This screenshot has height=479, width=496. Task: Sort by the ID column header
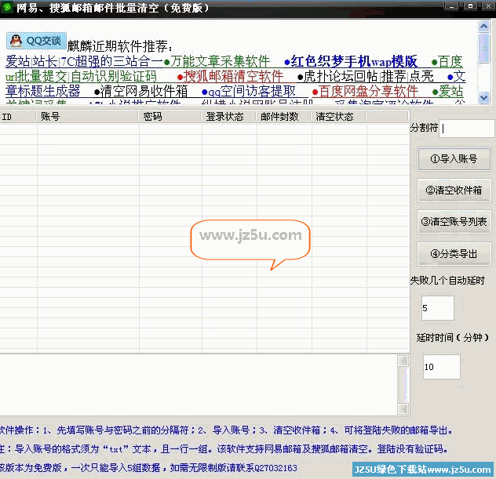pos(18,117)
